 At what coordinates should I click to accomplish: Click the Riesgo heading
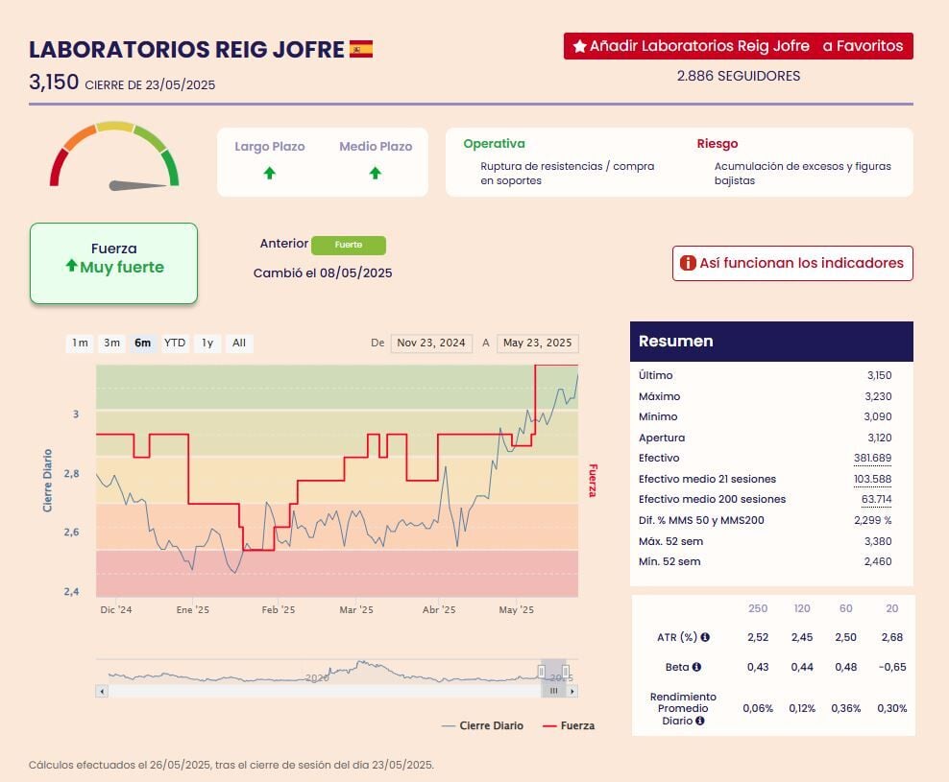pyautogui.click(x=718, y=144)
